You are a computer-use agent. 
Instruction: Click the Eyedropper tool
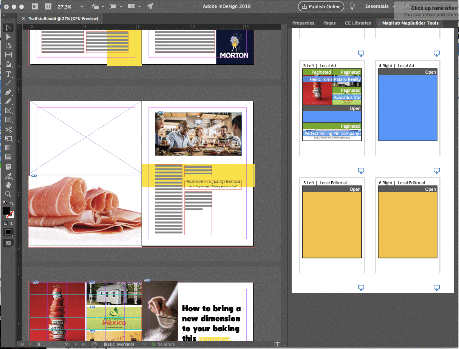(8, 176)
